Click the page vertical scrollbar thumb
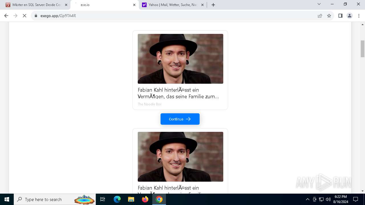The width and height of the screenshot is (365, 205). pos(362,49)
